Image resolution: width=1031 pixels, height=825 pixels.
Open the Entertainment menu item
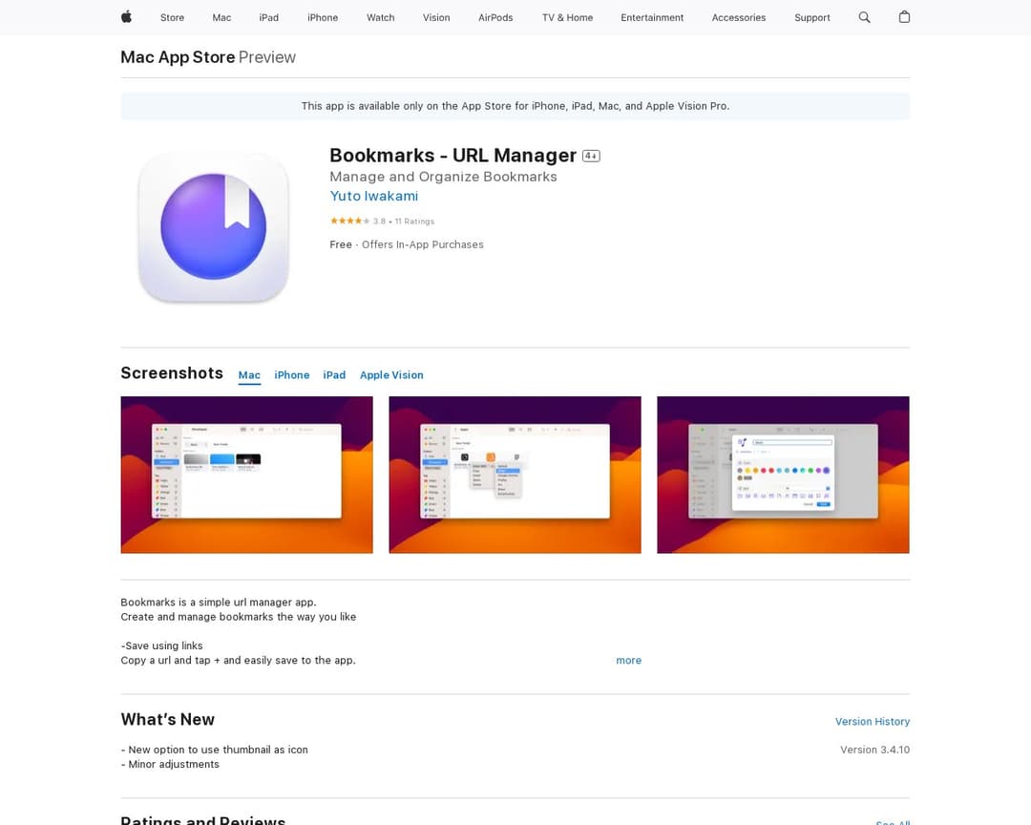pos(652,17)
